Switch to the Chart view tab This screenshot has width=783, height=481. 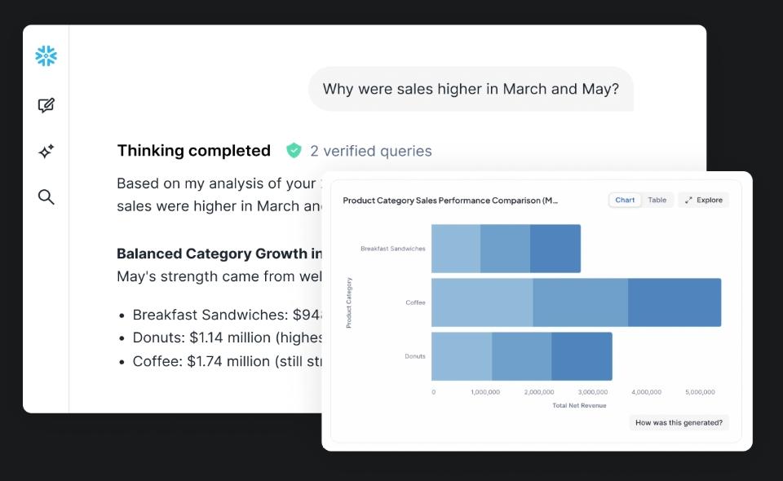(625, 200)
